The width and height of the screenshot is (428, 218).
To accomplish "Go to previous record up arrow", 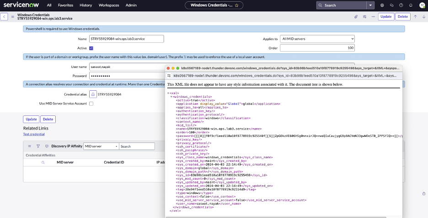I will 415,16.
